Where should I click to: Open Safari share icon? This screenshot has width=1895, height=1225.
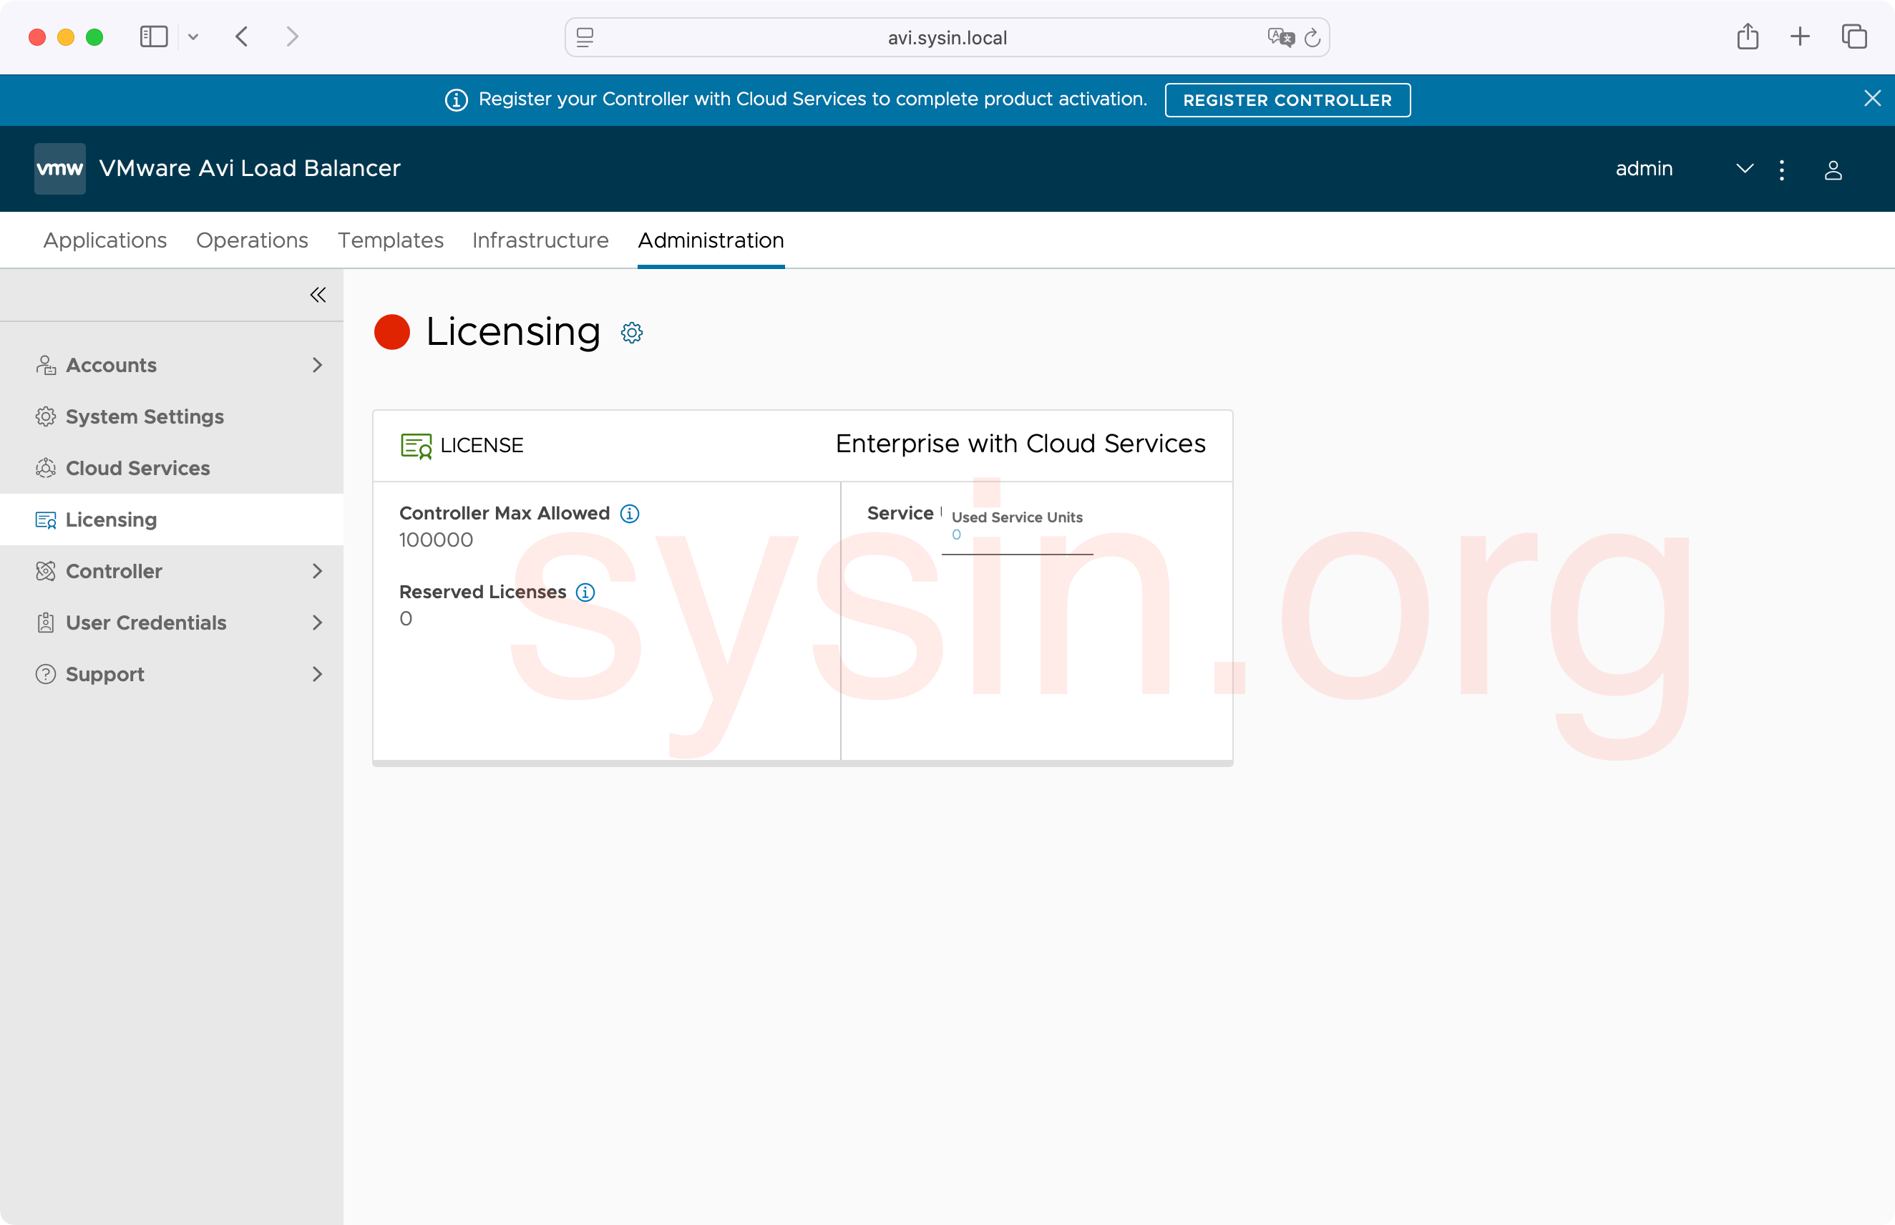pos(1747,36)
